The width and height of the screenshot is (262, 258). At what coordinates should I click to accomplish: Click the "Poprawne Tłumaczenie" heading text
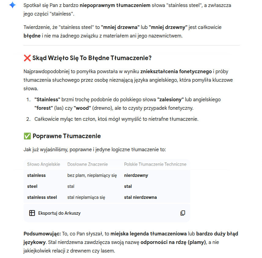point(67,136)
